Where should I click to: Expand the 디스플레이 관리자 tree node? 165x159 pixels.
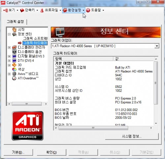[x=9, y=48]
